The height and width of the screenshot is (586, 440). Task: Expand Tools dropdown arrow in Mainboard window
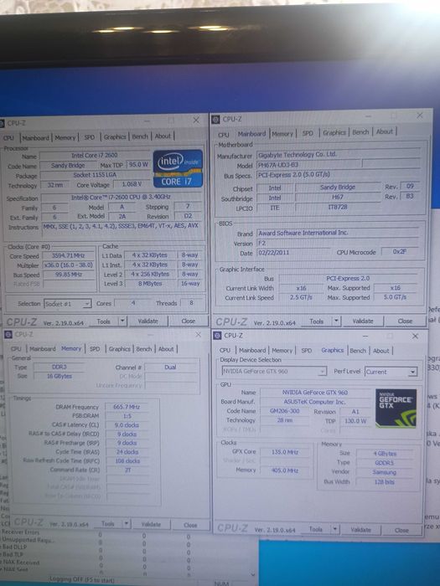[336, 321]
